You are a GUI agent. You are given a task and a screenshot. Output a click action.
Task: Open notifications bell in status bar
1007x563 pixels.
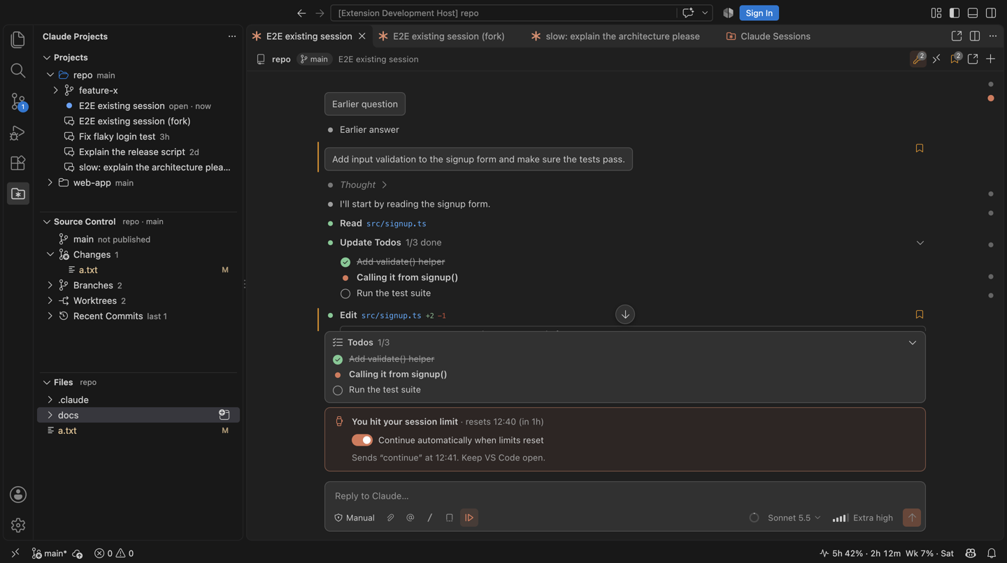(x=992, y=553)
